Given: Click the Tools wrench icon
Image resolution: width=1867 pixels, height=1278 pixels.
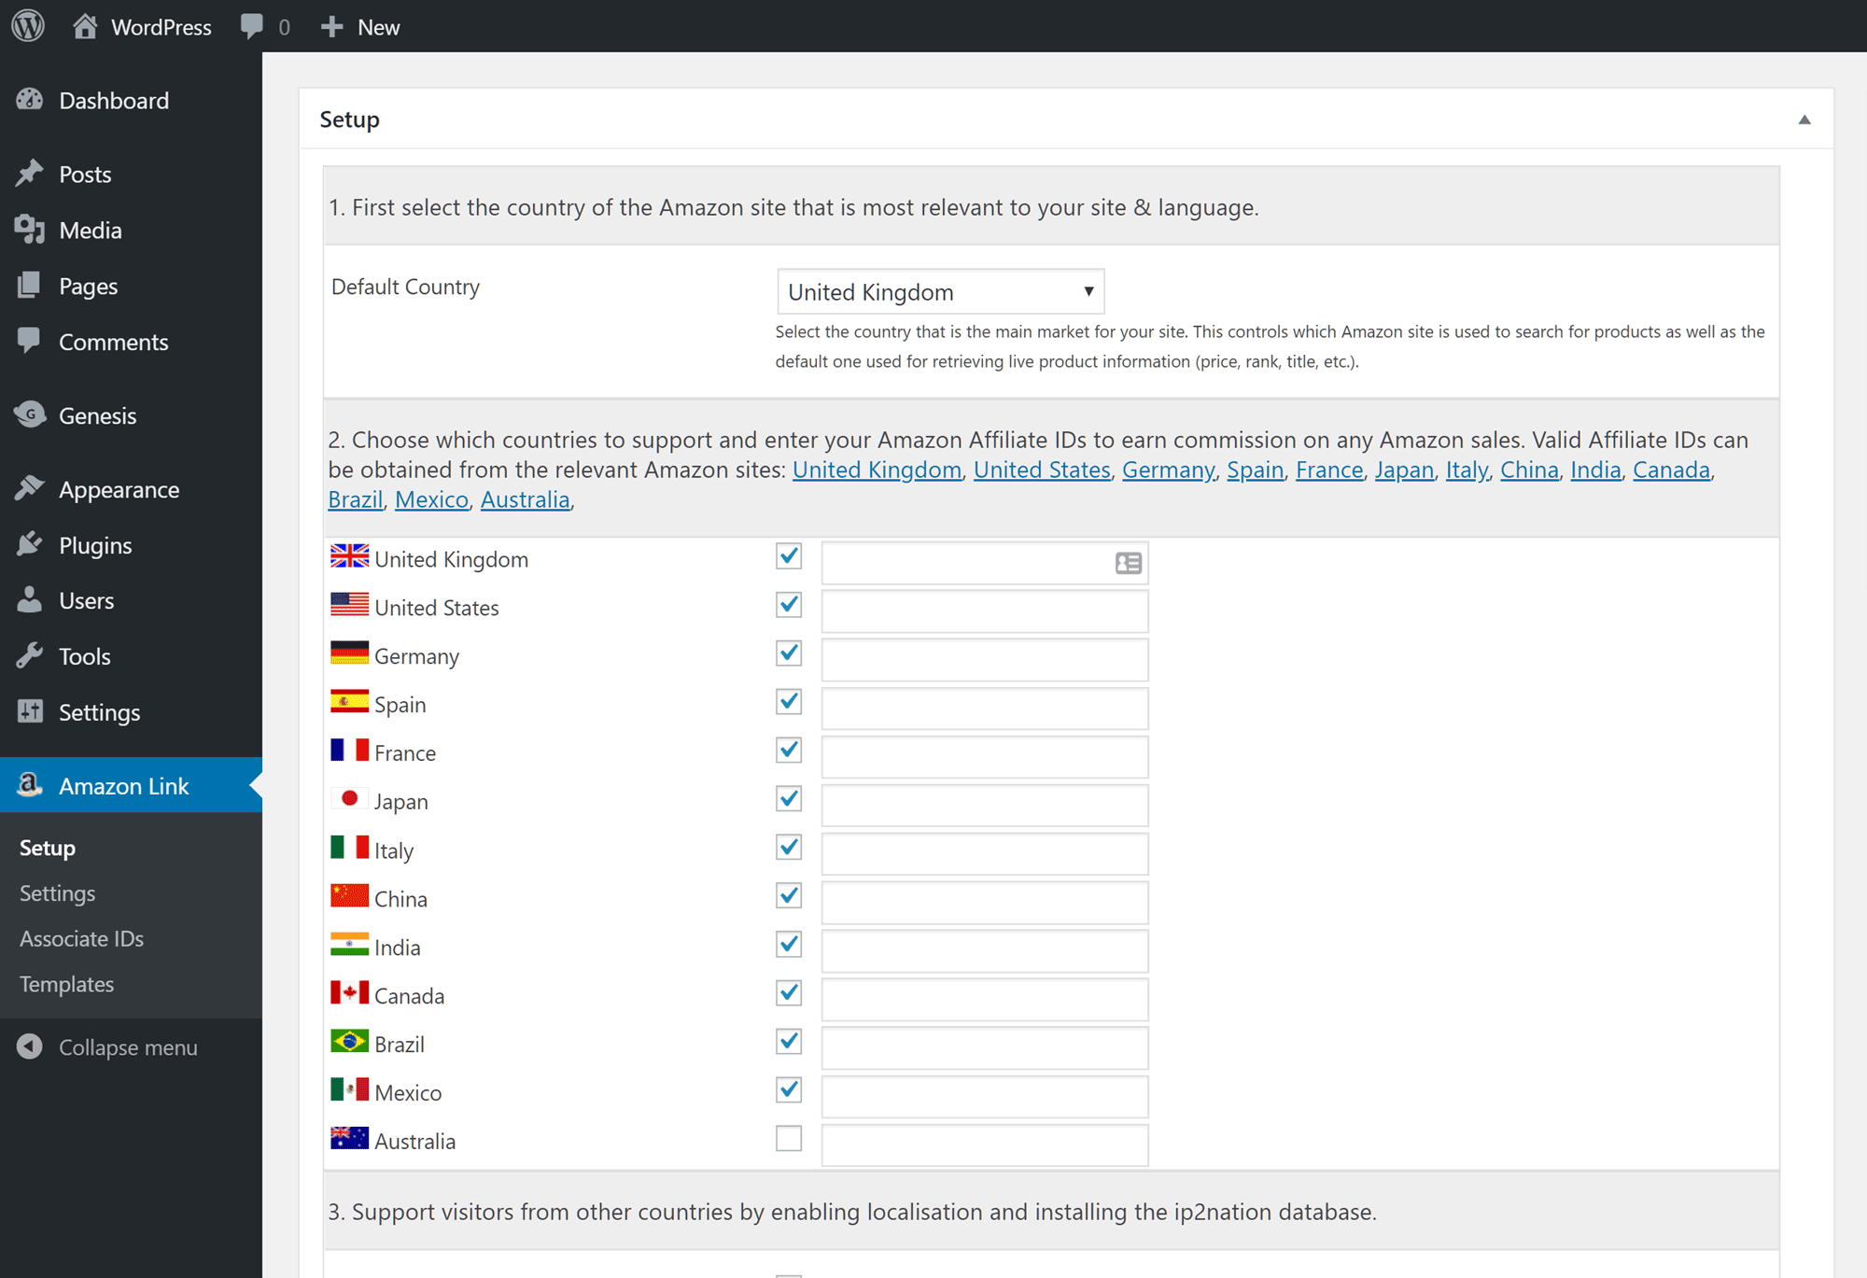Looking at the screenshot, I should [30, 655].
